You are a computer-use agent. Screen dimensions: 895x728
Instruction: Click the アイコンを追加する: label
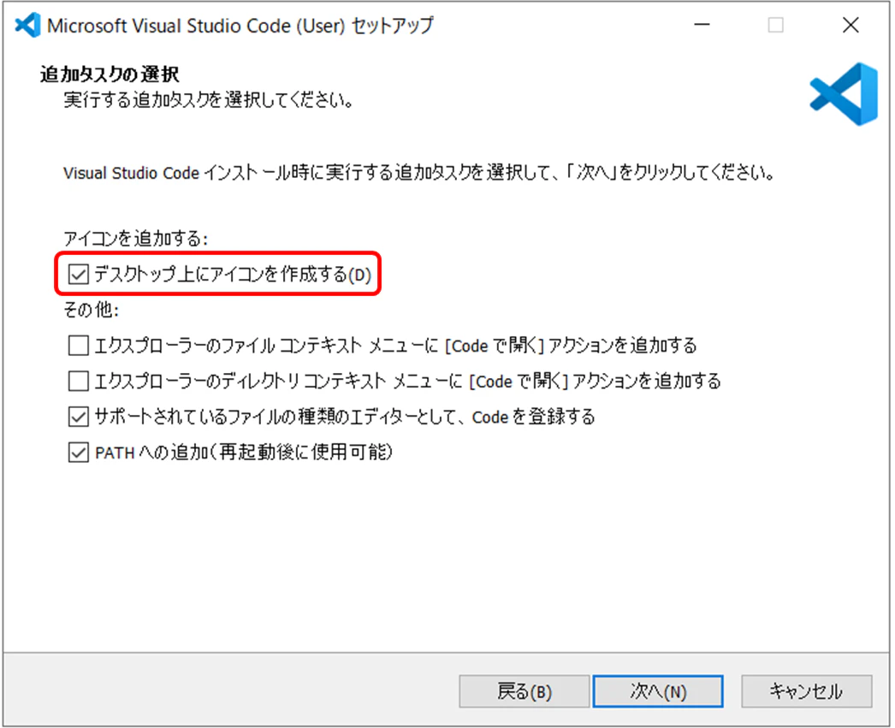[136, 239]
